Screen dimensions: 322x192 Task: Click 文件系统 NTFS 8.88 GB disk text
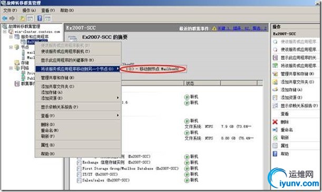[219, 138]
